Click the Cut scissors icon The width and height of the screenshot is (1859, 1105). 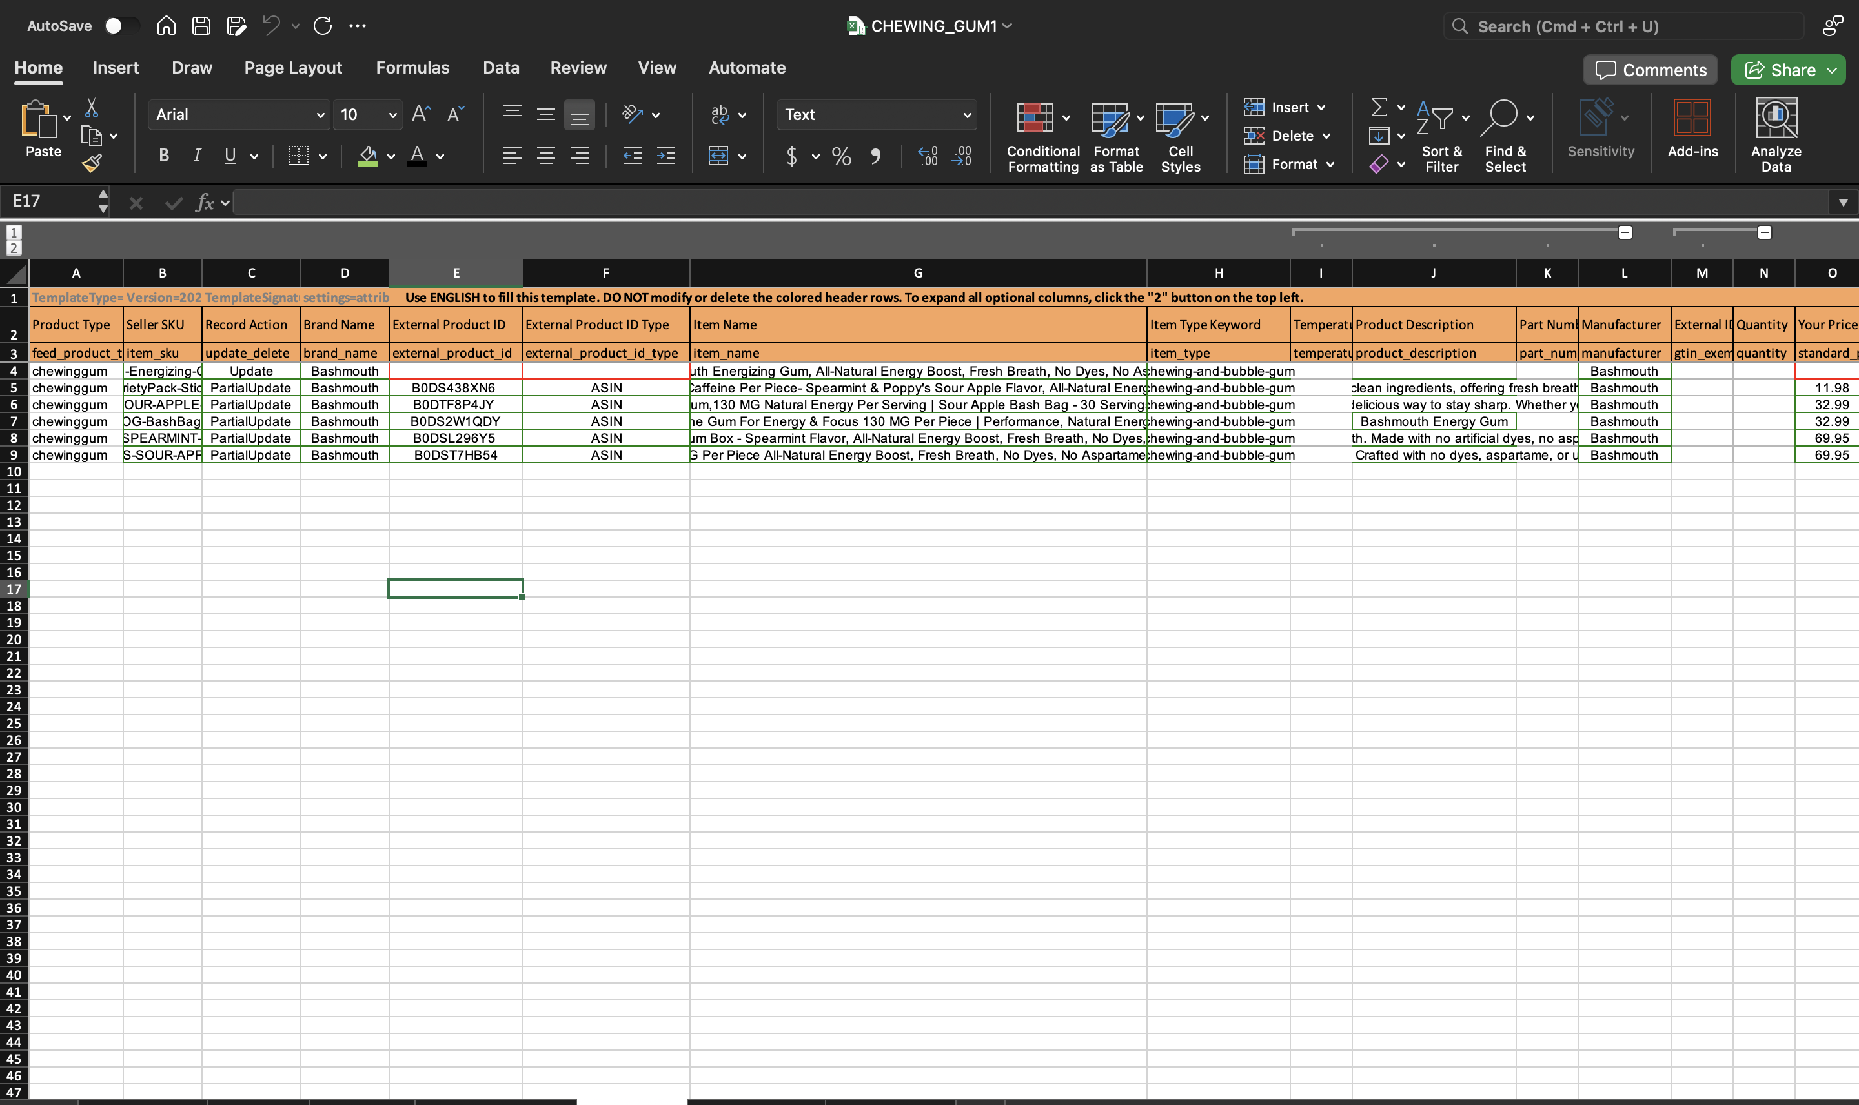coord(92,108)
